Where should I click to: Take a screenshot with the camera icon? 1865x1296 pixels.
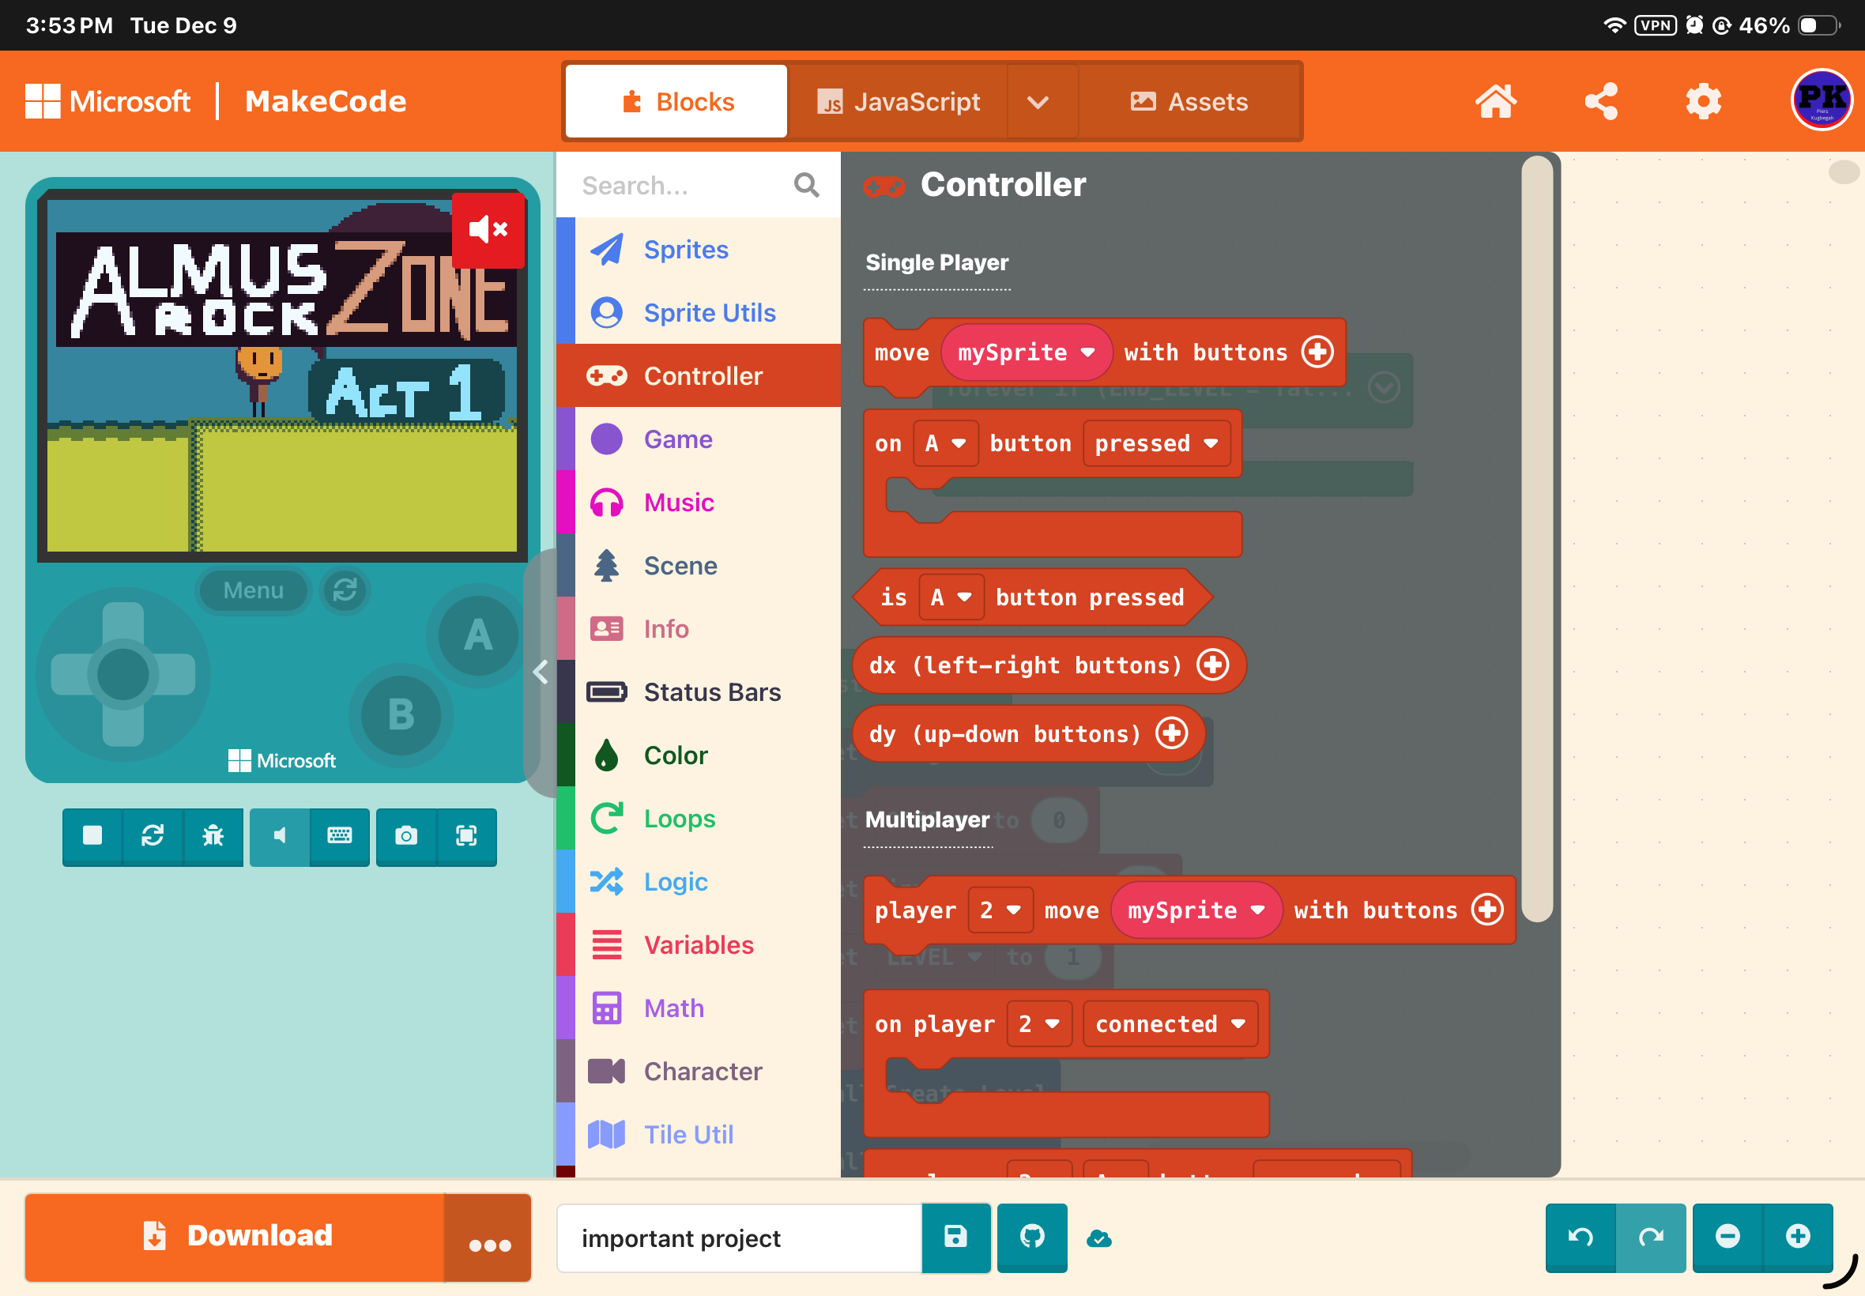[406, 835]
